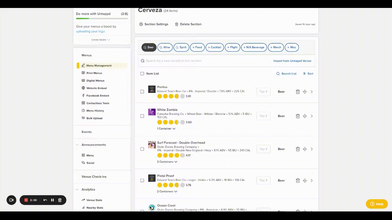The width and height of the screenshot is (392, 220).
Task: Pause the screen recording
Action: tap(53, 200)
